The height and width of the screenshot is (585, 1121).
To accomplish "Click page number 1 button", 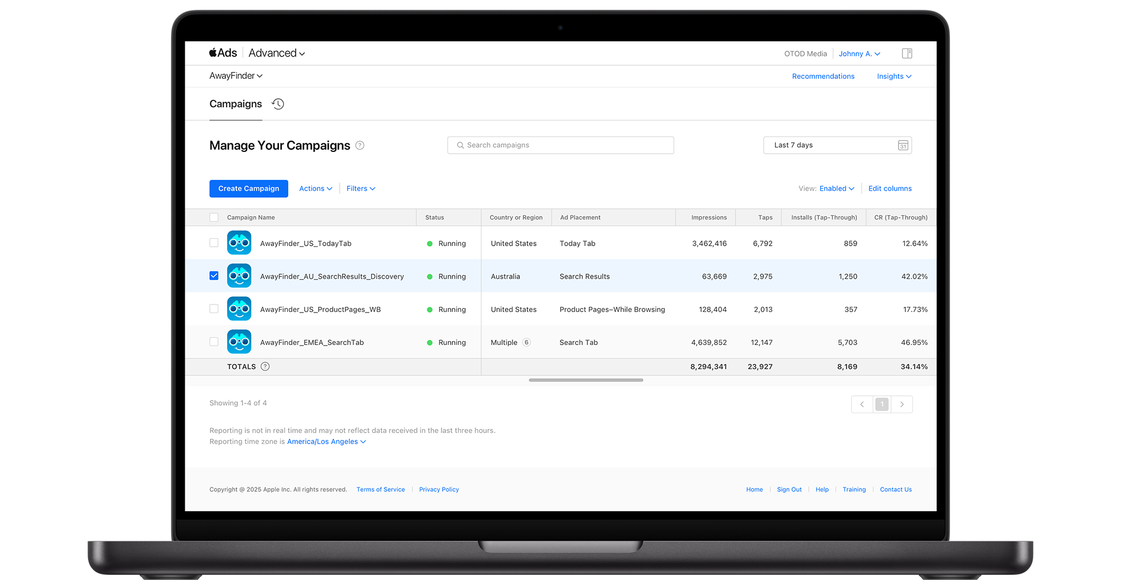I will pos(882,404).
